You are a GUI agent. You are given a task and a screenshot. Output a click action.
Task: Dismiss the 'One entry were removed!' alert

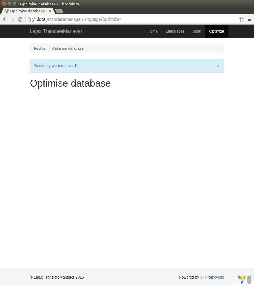[x=218, y=66]
